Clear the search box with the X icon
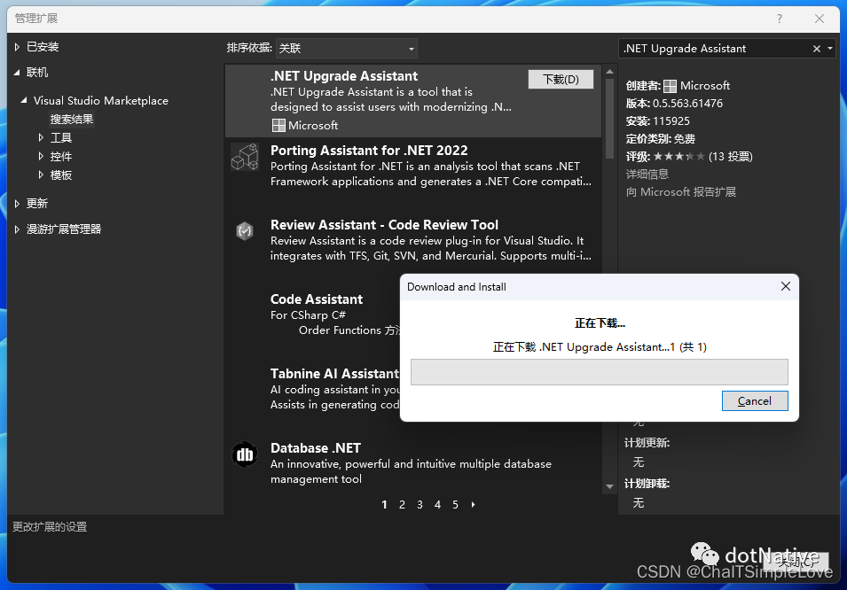This screenshot has height=590, width=847. (817, 49)
